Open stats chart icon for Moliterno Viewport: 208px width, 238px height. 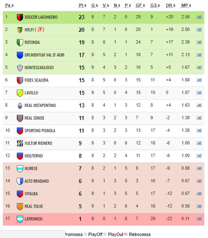(199, 155)
